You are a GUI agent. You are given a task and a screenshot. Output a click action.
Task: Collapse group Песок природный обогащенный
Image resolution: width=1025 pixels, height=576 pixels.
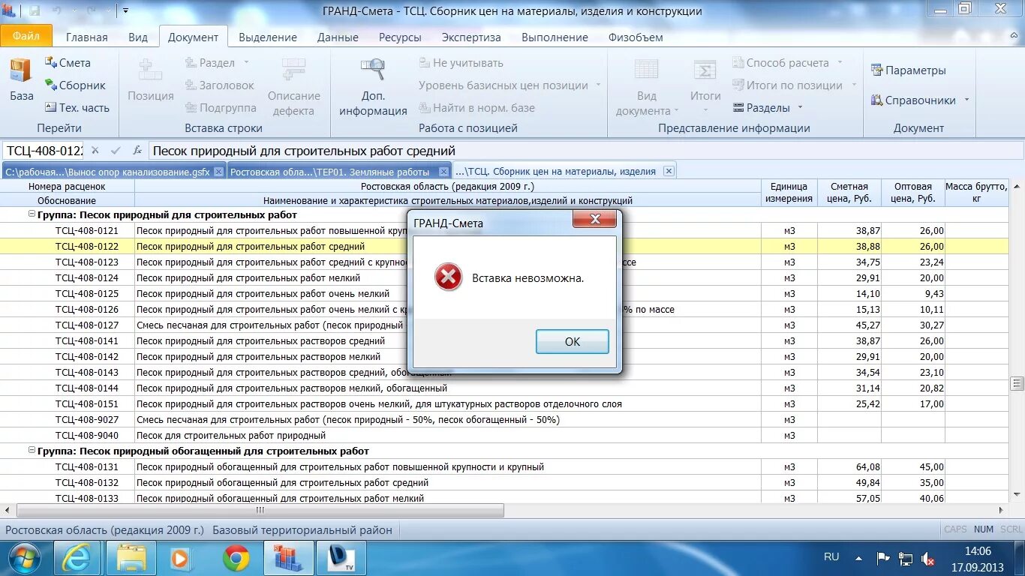tap(32, 451)
